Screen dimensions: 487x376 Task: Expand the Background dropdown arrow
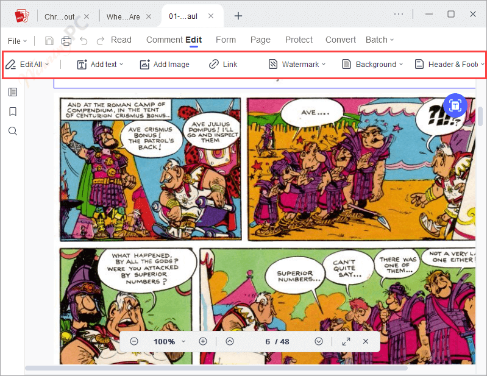(x=401, y=64)
